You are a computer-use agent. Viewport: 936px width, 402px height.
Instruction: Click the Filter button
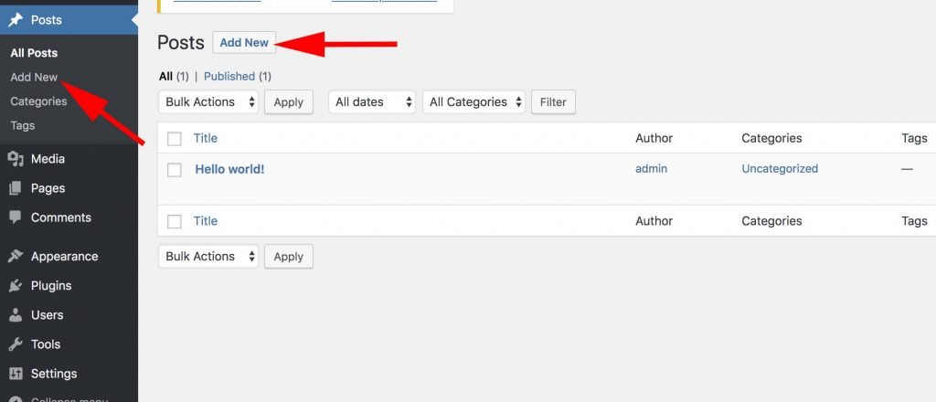(553, 102)
